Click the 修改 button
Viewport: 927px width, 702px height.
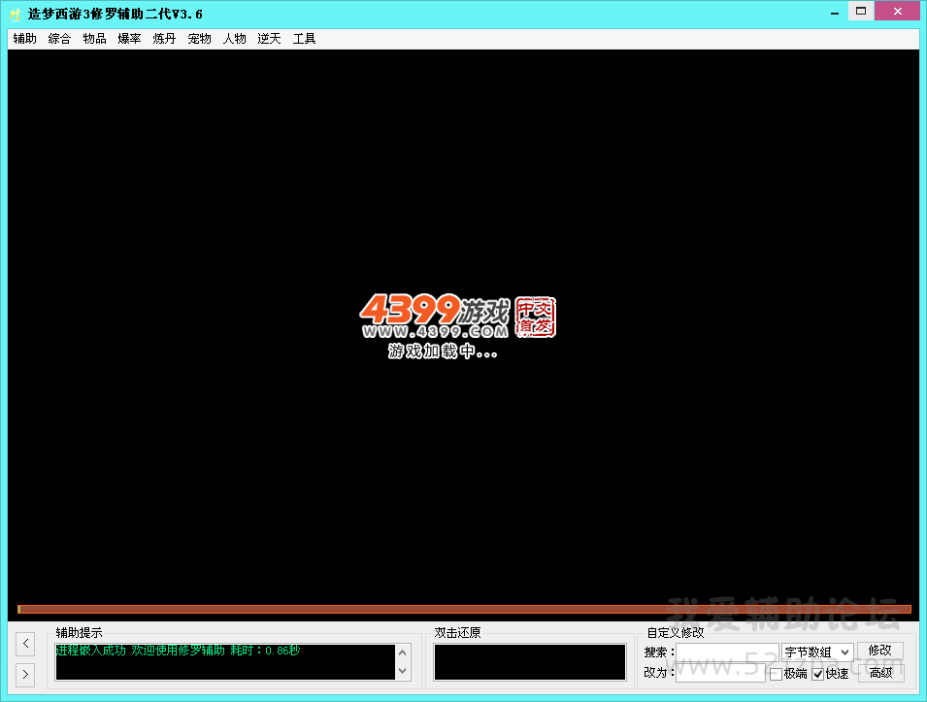(880, 651)
